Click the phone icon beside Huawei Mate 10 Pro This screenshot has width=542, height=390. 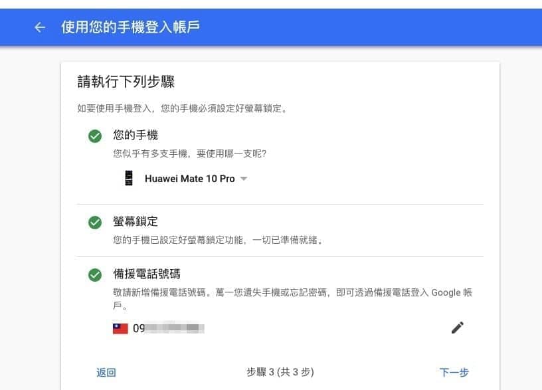tap(129, 178)
